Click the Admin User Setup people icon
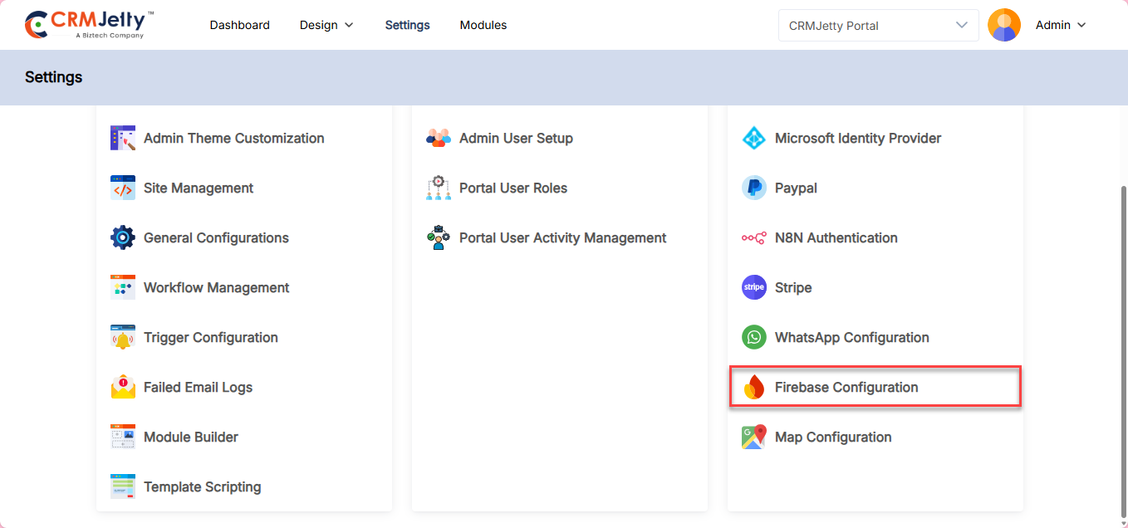 pyautogui.click(x=438, y=139)
